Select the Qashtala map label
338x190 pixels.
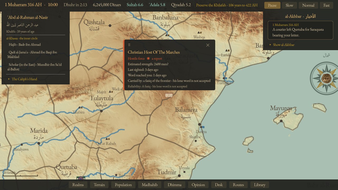point(94,22)
